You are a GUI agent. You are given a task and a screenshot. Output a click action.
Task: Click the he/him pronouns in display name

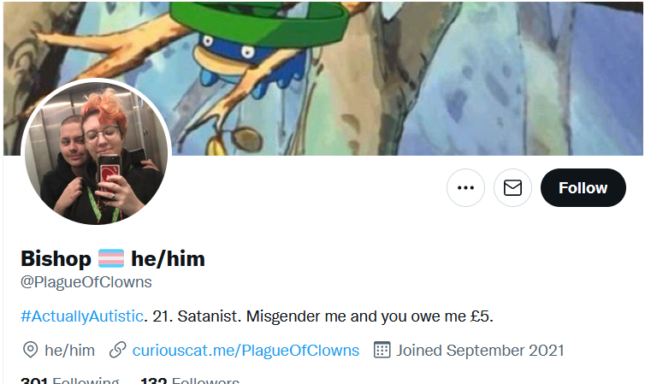tap(168, 258)
